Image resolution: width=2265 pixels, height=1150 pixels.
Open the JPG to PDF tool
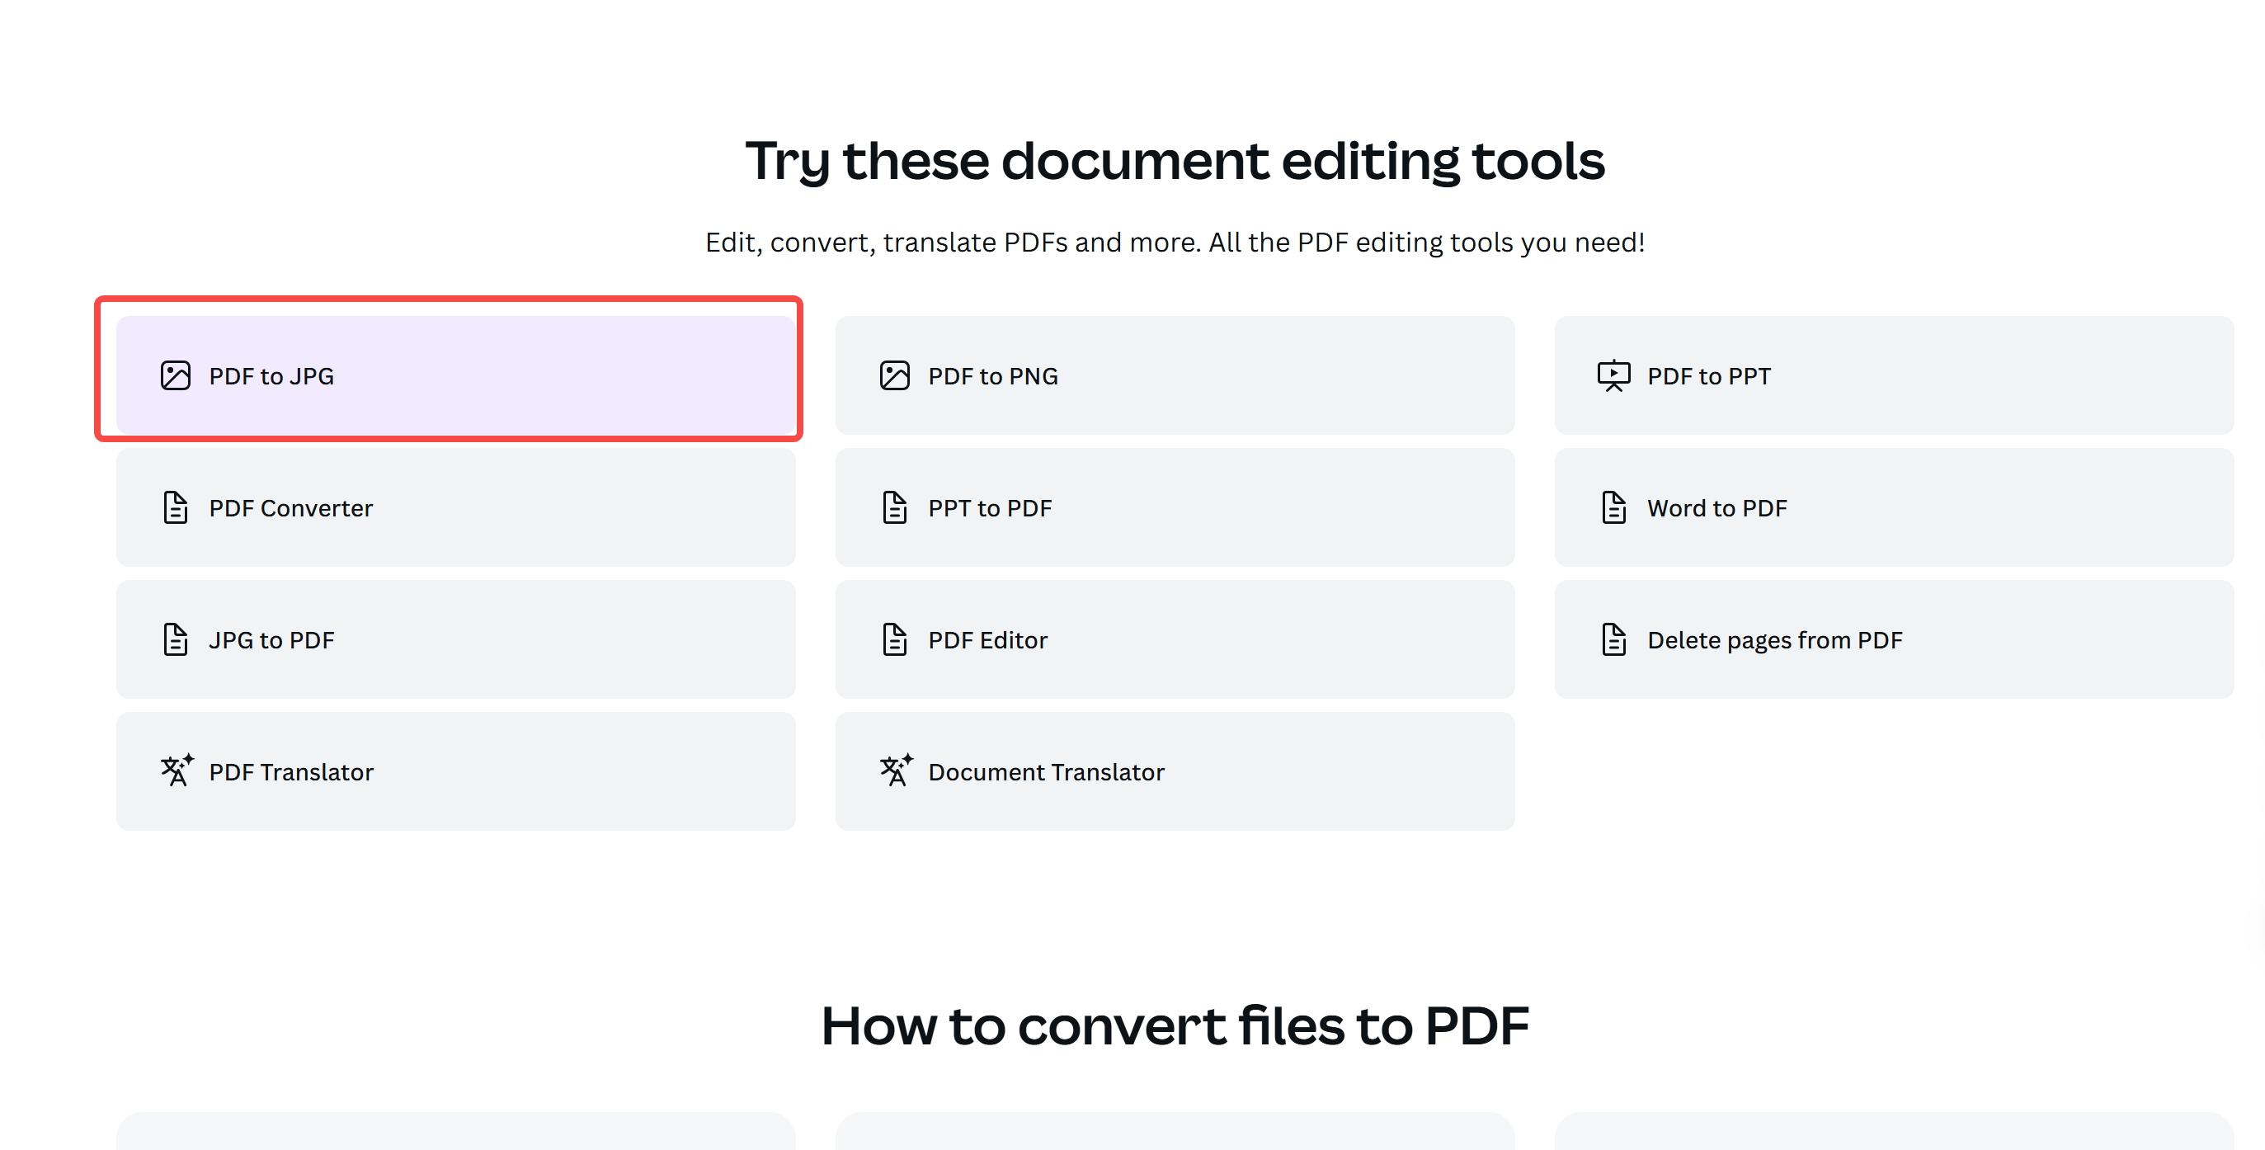[455, 639]
